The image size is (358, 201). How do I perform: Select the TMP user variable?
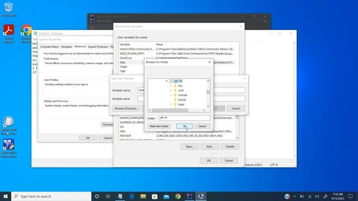point(123,71)
